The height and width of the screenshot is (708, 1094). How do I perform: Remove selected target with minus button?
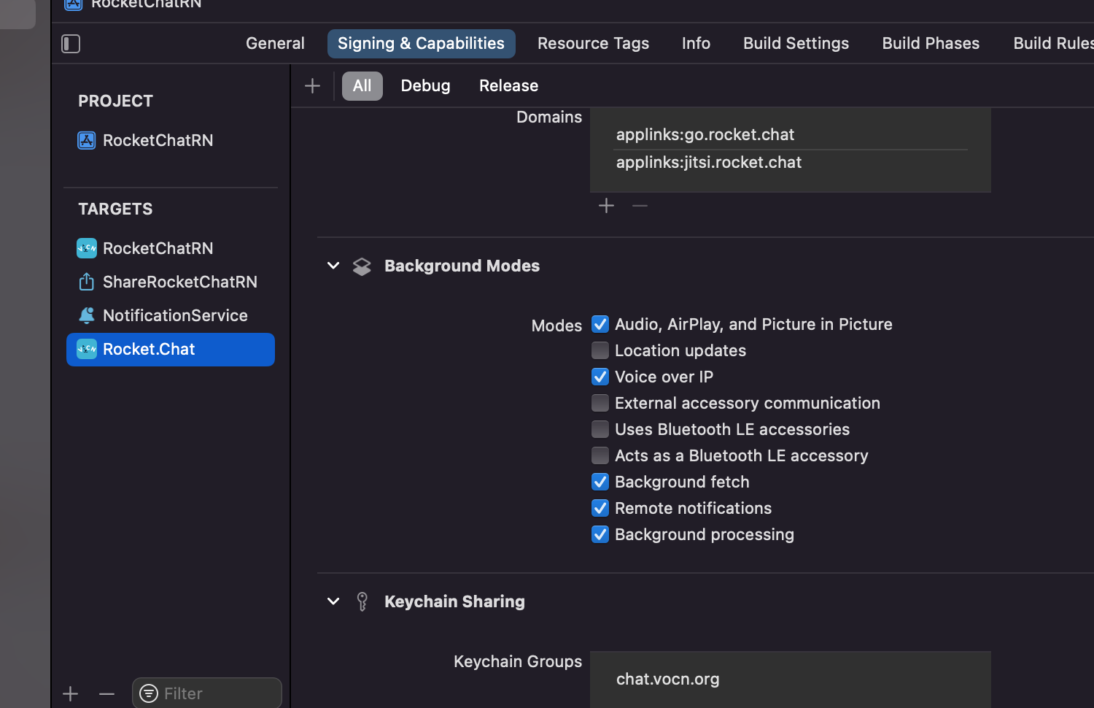[106, 693]
